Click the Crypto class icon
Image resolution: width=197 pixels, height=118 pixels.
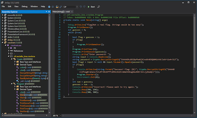tap(14, 59)
